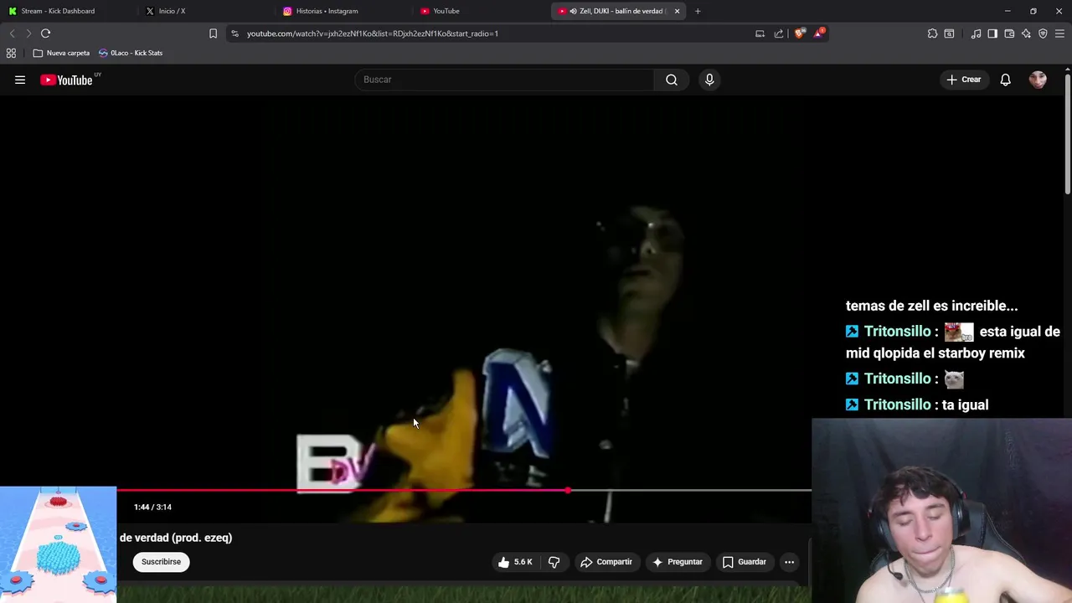1072x603 pixels.
Task: Click the Suscribirse button
Action: pyautogui.click(x=161, y=562)
